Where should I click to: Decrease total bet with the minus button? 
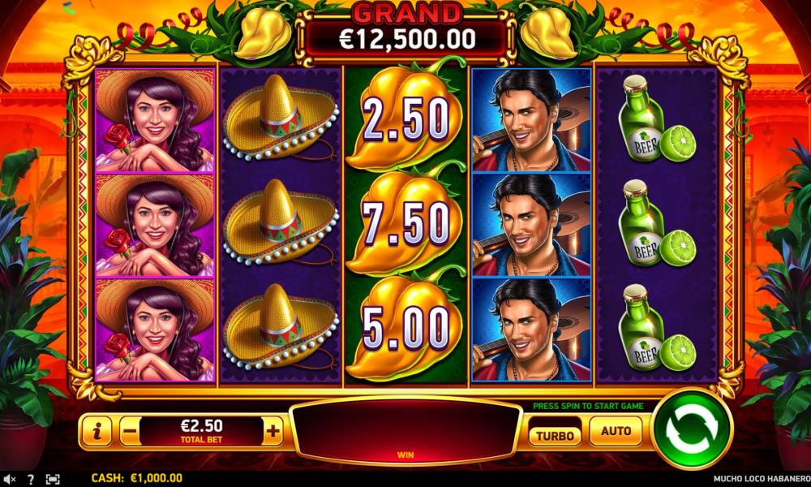coord(130,430)
